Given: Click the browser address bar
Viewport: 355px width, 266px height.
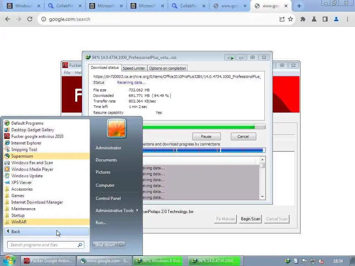Looking at the screenshot, I should point(158,19).
